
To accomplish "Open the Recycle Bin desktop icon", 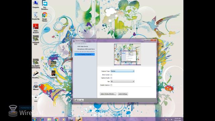I will (x=36, y=16).
